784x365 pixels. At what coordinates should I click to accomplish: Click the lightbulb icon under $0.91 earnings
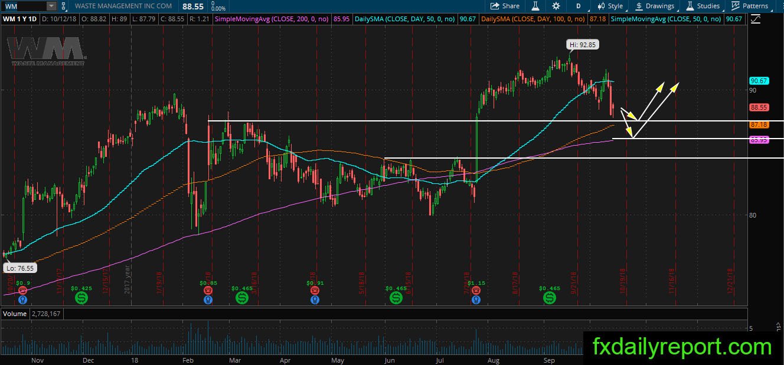[x=315, y=300]
